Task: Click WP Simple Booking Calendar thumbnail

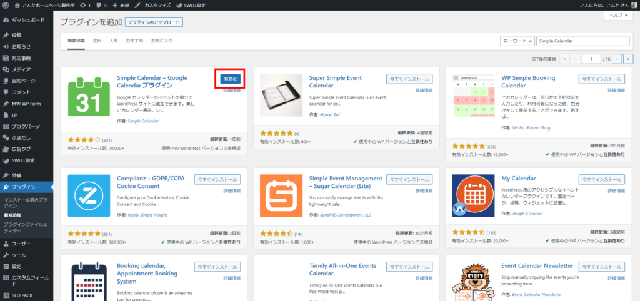Action: point(474,96)
